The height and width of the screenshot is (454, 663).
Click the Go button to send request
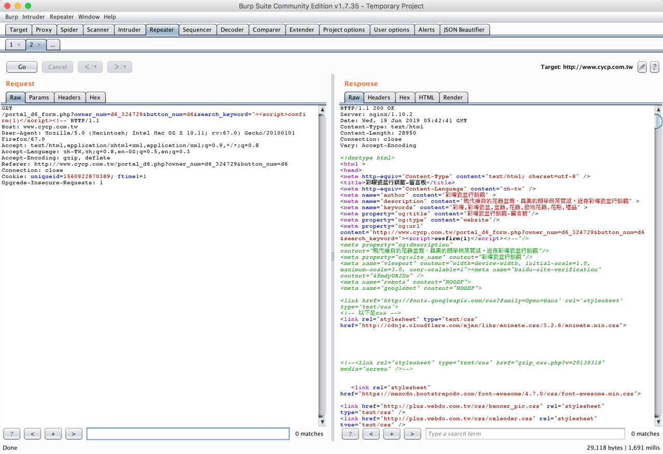(x=22, y=67)
